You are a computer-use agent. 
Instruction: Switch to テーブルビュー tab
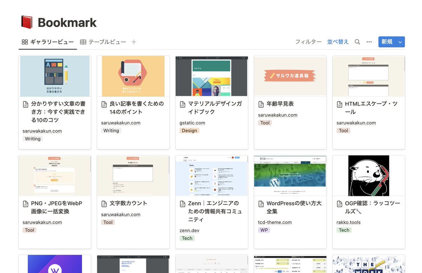[x=103, y=42]
